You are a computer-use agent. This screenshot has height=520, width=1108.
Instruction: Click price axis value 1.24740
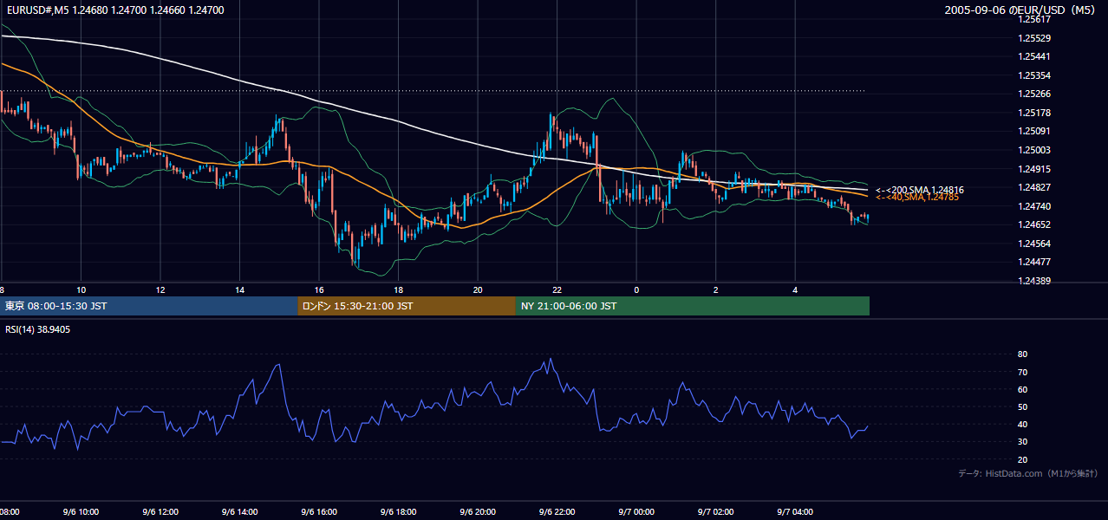[x=1035, y=207]
